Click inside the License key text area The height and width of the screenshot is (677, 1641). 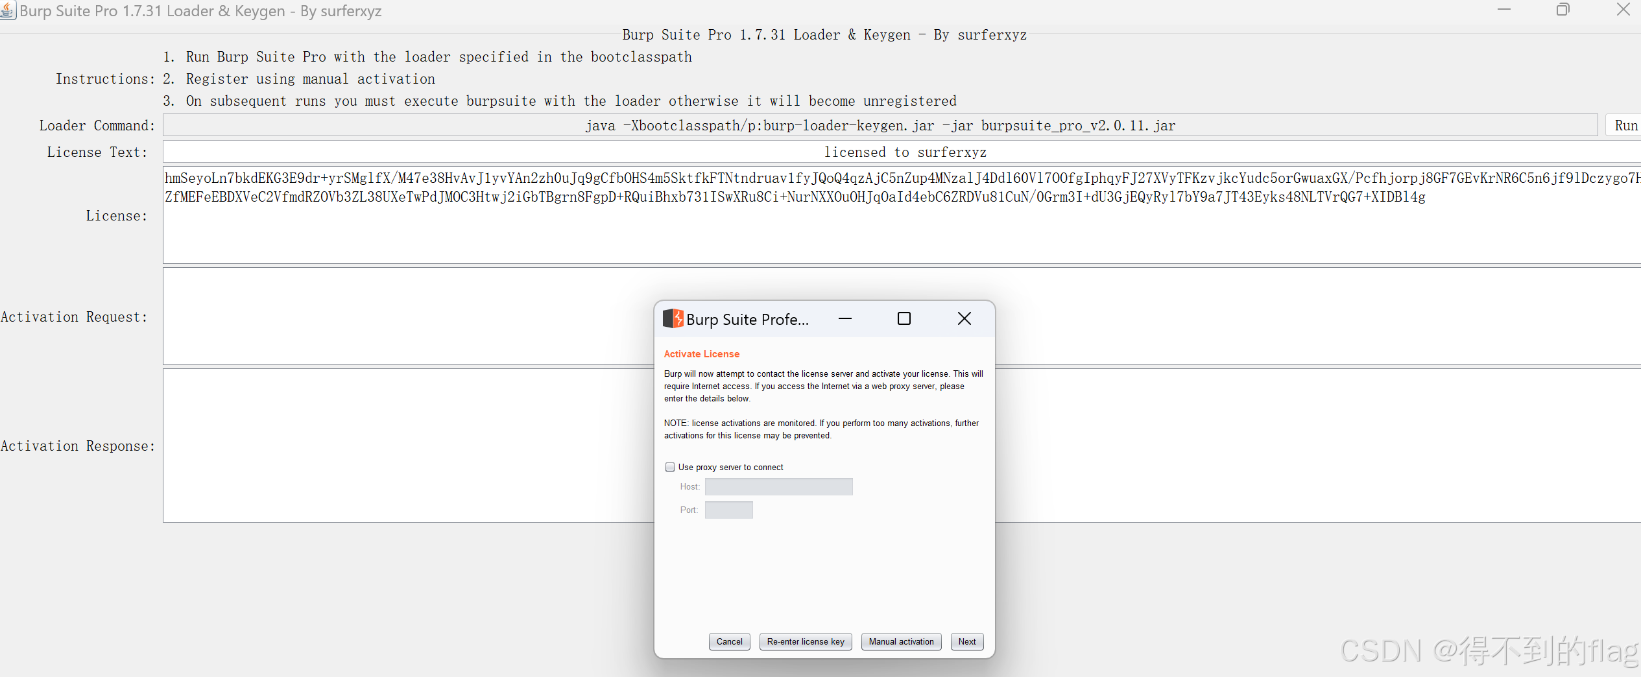click(902, 215)
